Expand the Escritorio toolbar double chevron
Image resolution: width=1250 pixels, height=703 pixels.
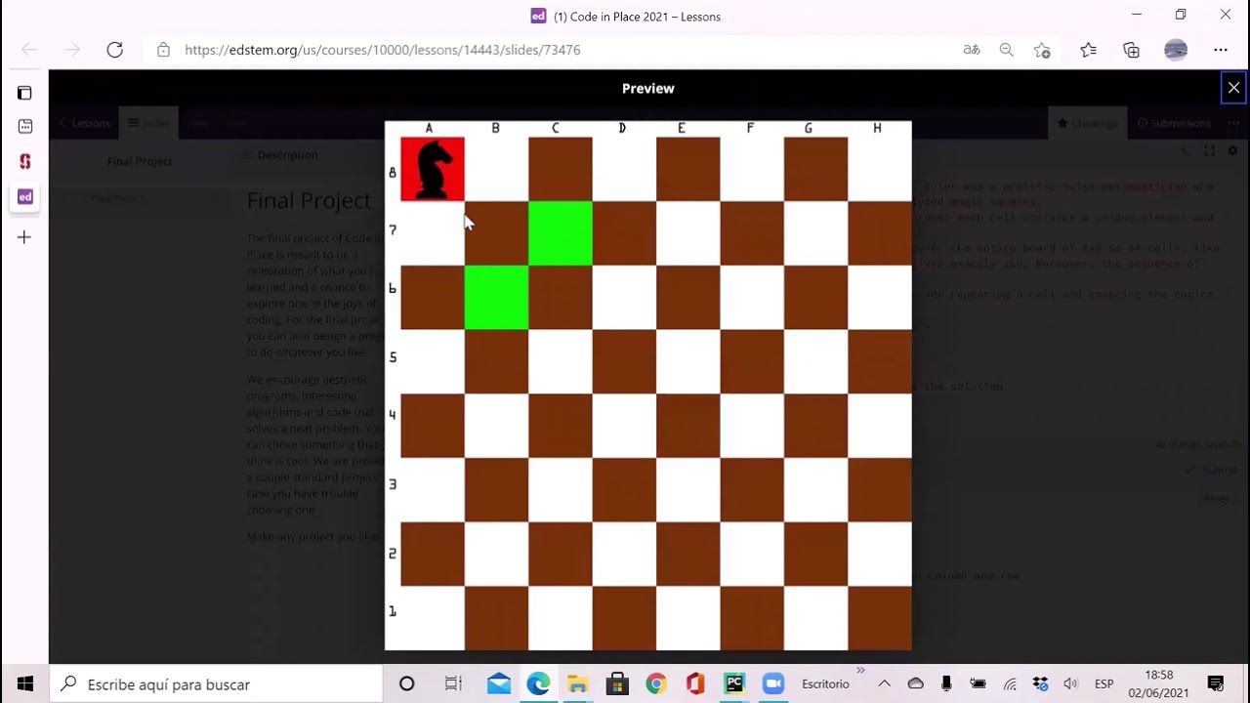point(860,671)
